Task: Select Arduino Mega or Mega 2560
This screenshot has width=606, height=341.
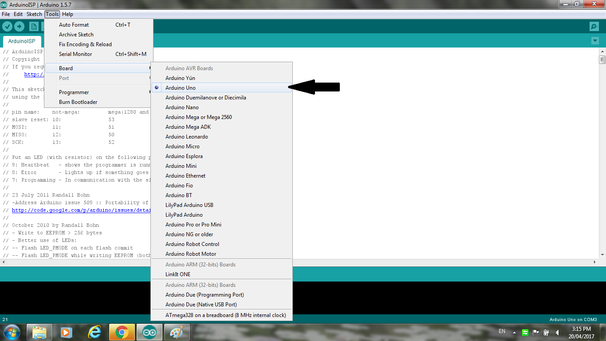Action: click(221, 117)
